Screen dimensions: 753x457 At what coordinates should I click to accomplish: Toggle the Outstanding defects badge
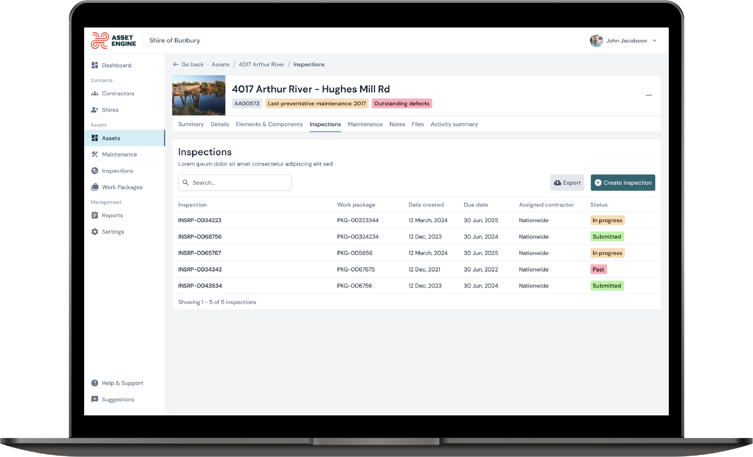coord(402,103)
